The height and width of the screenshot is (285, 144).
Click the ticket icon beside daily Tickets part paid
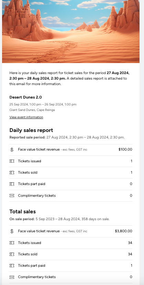pyautogui.click(x=12, y=184)
